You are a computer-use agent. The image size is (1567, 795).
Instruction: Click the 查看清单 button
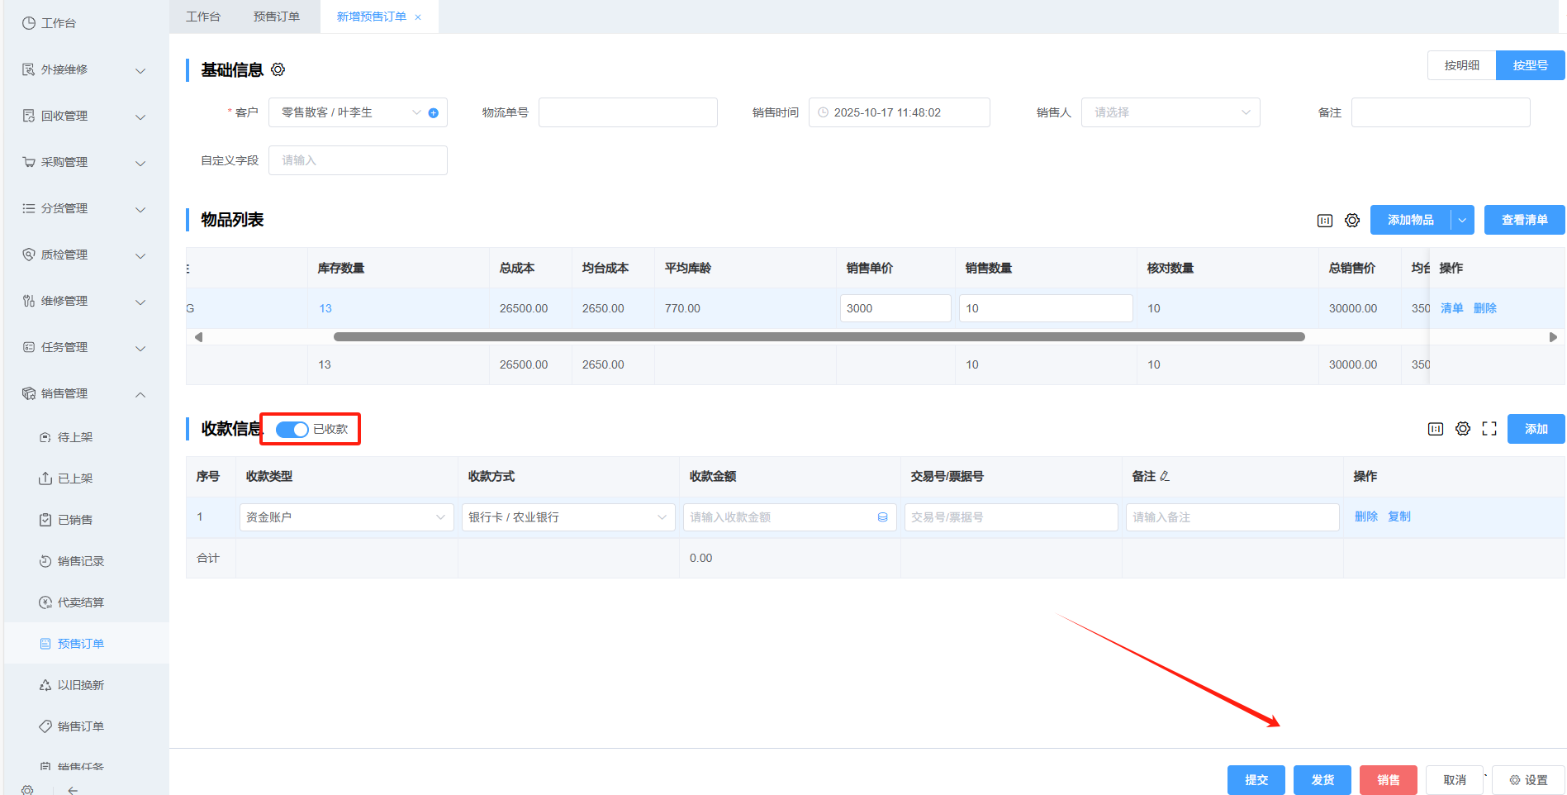1524,221
